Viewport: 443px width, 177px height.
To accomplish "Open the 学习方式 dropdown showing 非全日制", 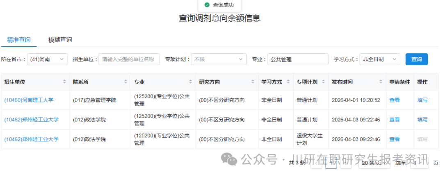I will click(380, 59).
